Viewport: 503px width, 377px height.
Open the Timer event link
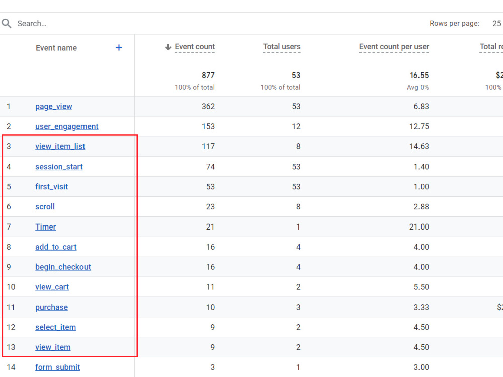point(46,227)
